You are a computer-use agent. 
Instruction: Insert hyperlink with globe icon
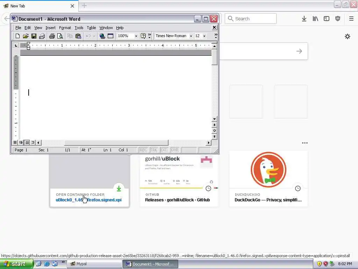102,36
